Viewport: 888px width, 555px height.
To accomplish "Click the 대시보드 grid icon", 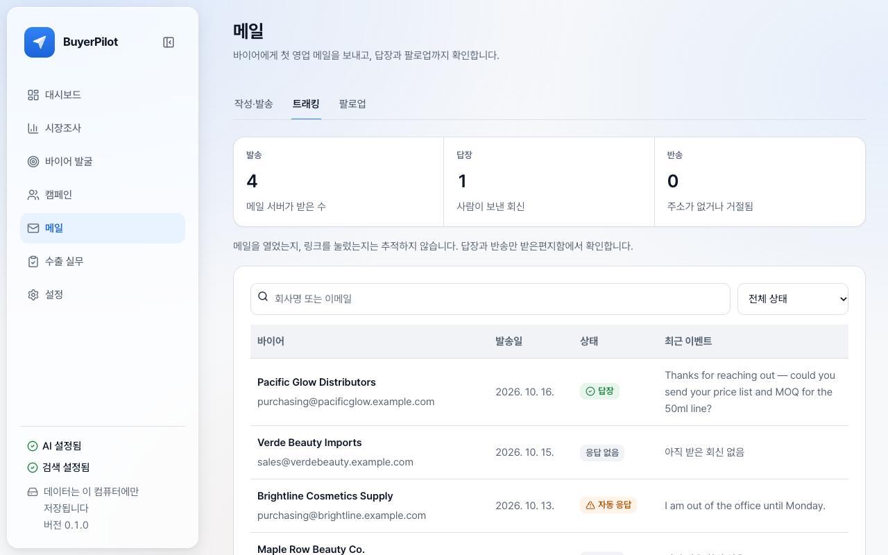I will [33, 95].
